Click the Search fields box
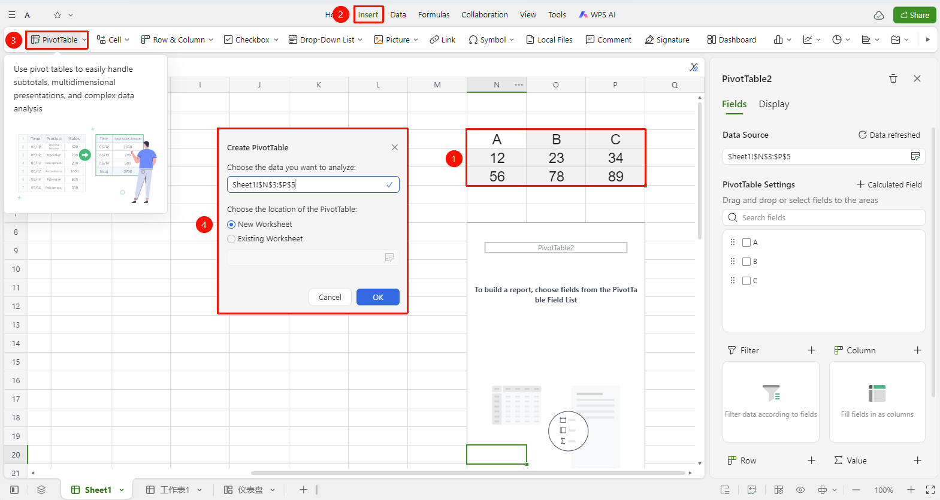Image resolution: width=940 pixels, height=500 pixels. pyautogui.click(x=824, y=217)
